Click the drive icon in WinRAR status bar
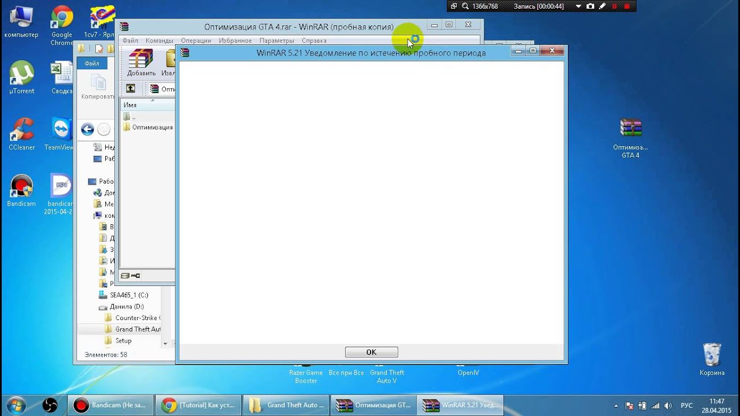The width and height of the screenshot is (740, 416). point(125,276)
